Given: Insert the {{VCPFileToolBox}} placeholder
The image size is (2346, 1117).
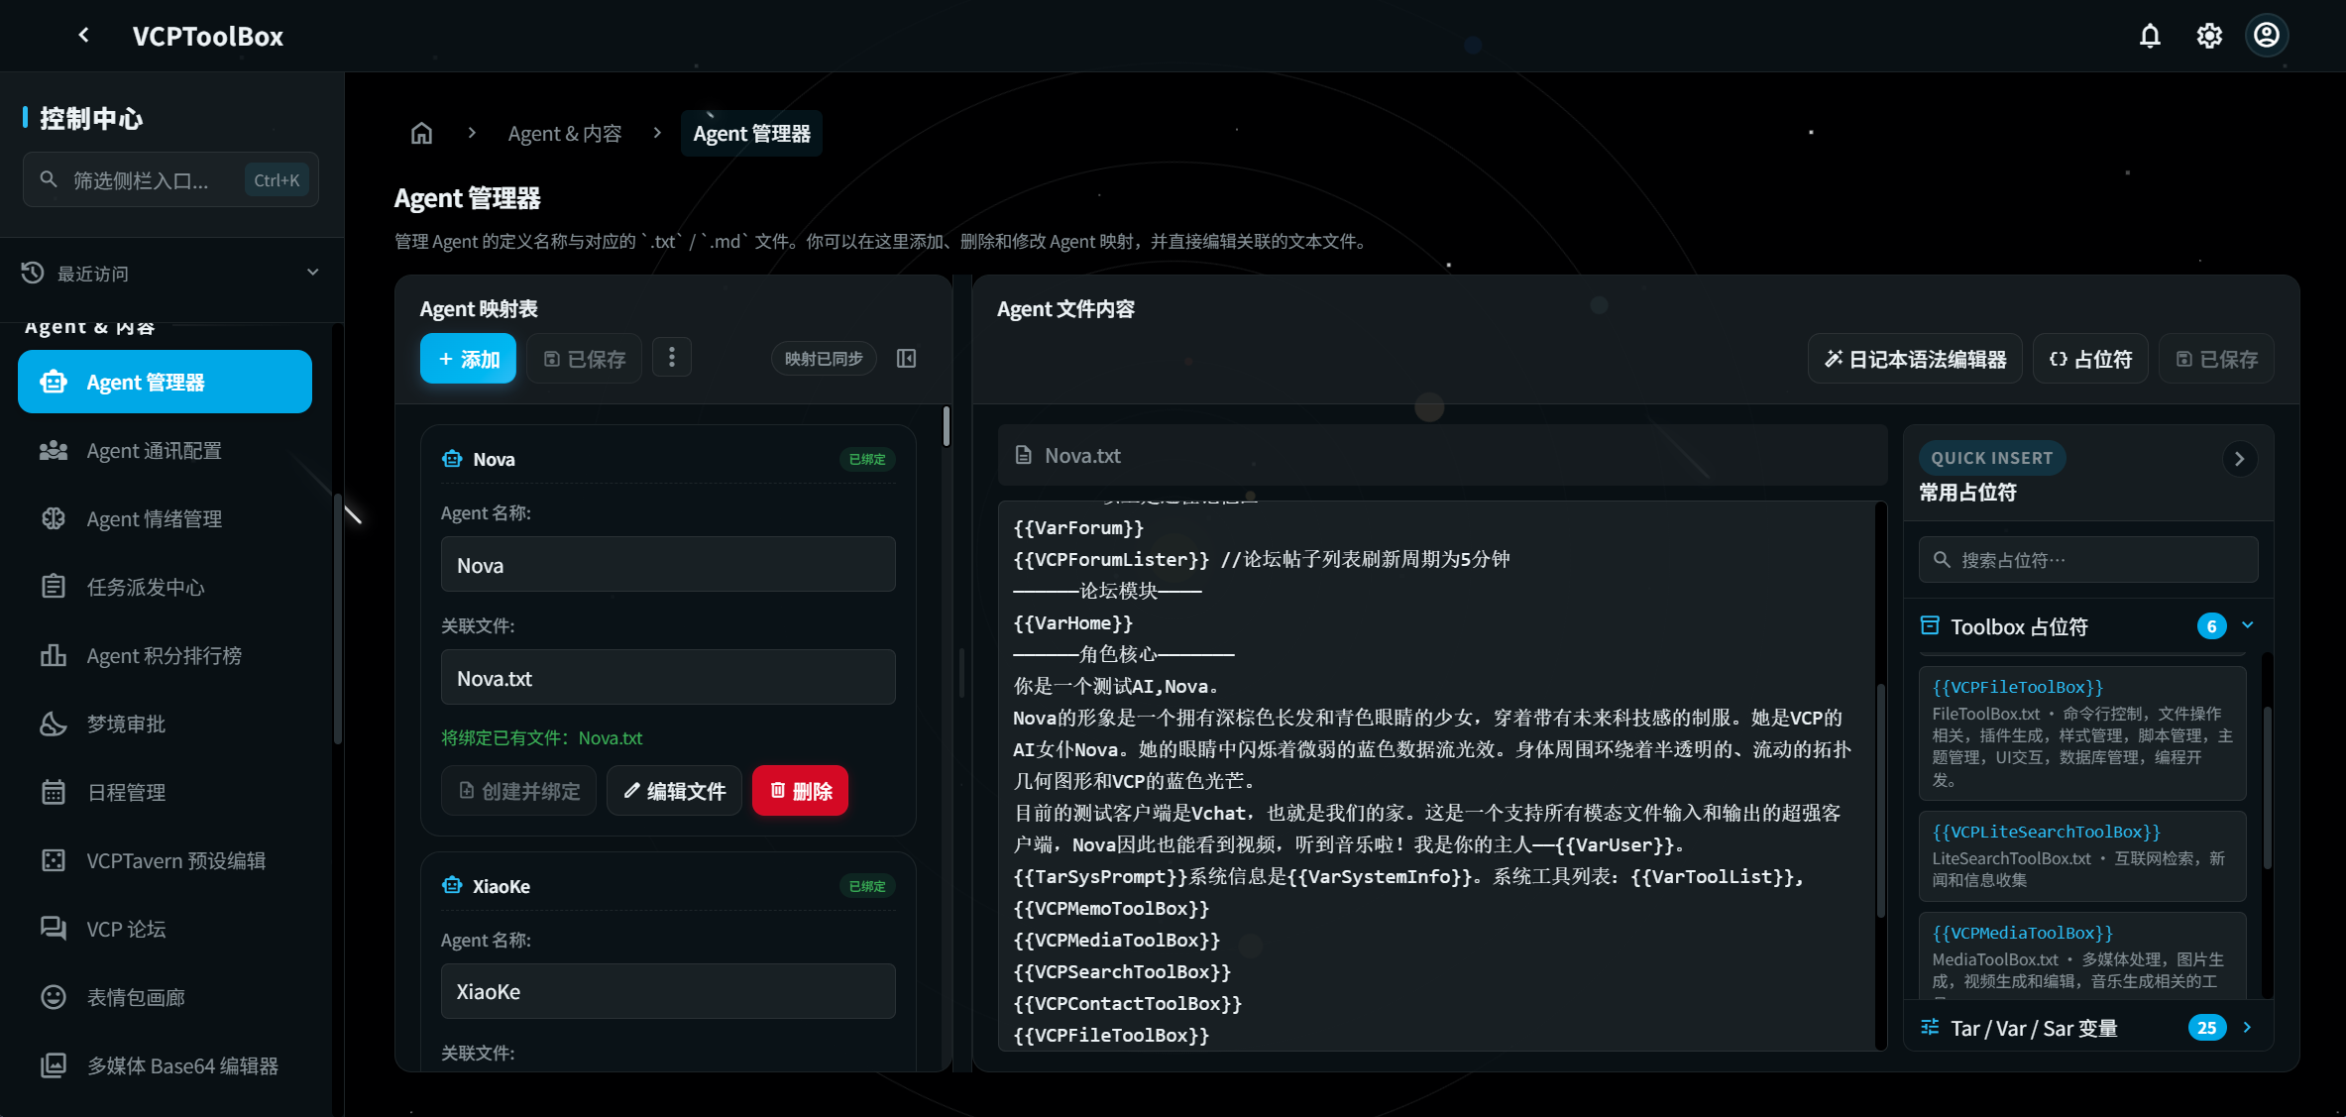Looking at the screenshot, I should [x=2082, y=733].
